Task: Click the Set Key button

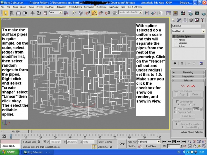Action: 132,146
